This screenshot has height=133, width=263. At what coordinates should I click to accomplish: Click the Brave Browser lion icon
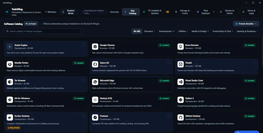[x=180, y=47]
